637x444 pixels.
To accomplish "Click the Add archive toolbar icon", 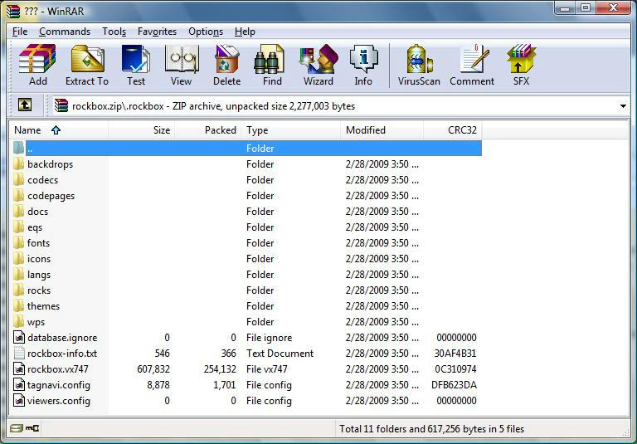I will click(37, 65).
